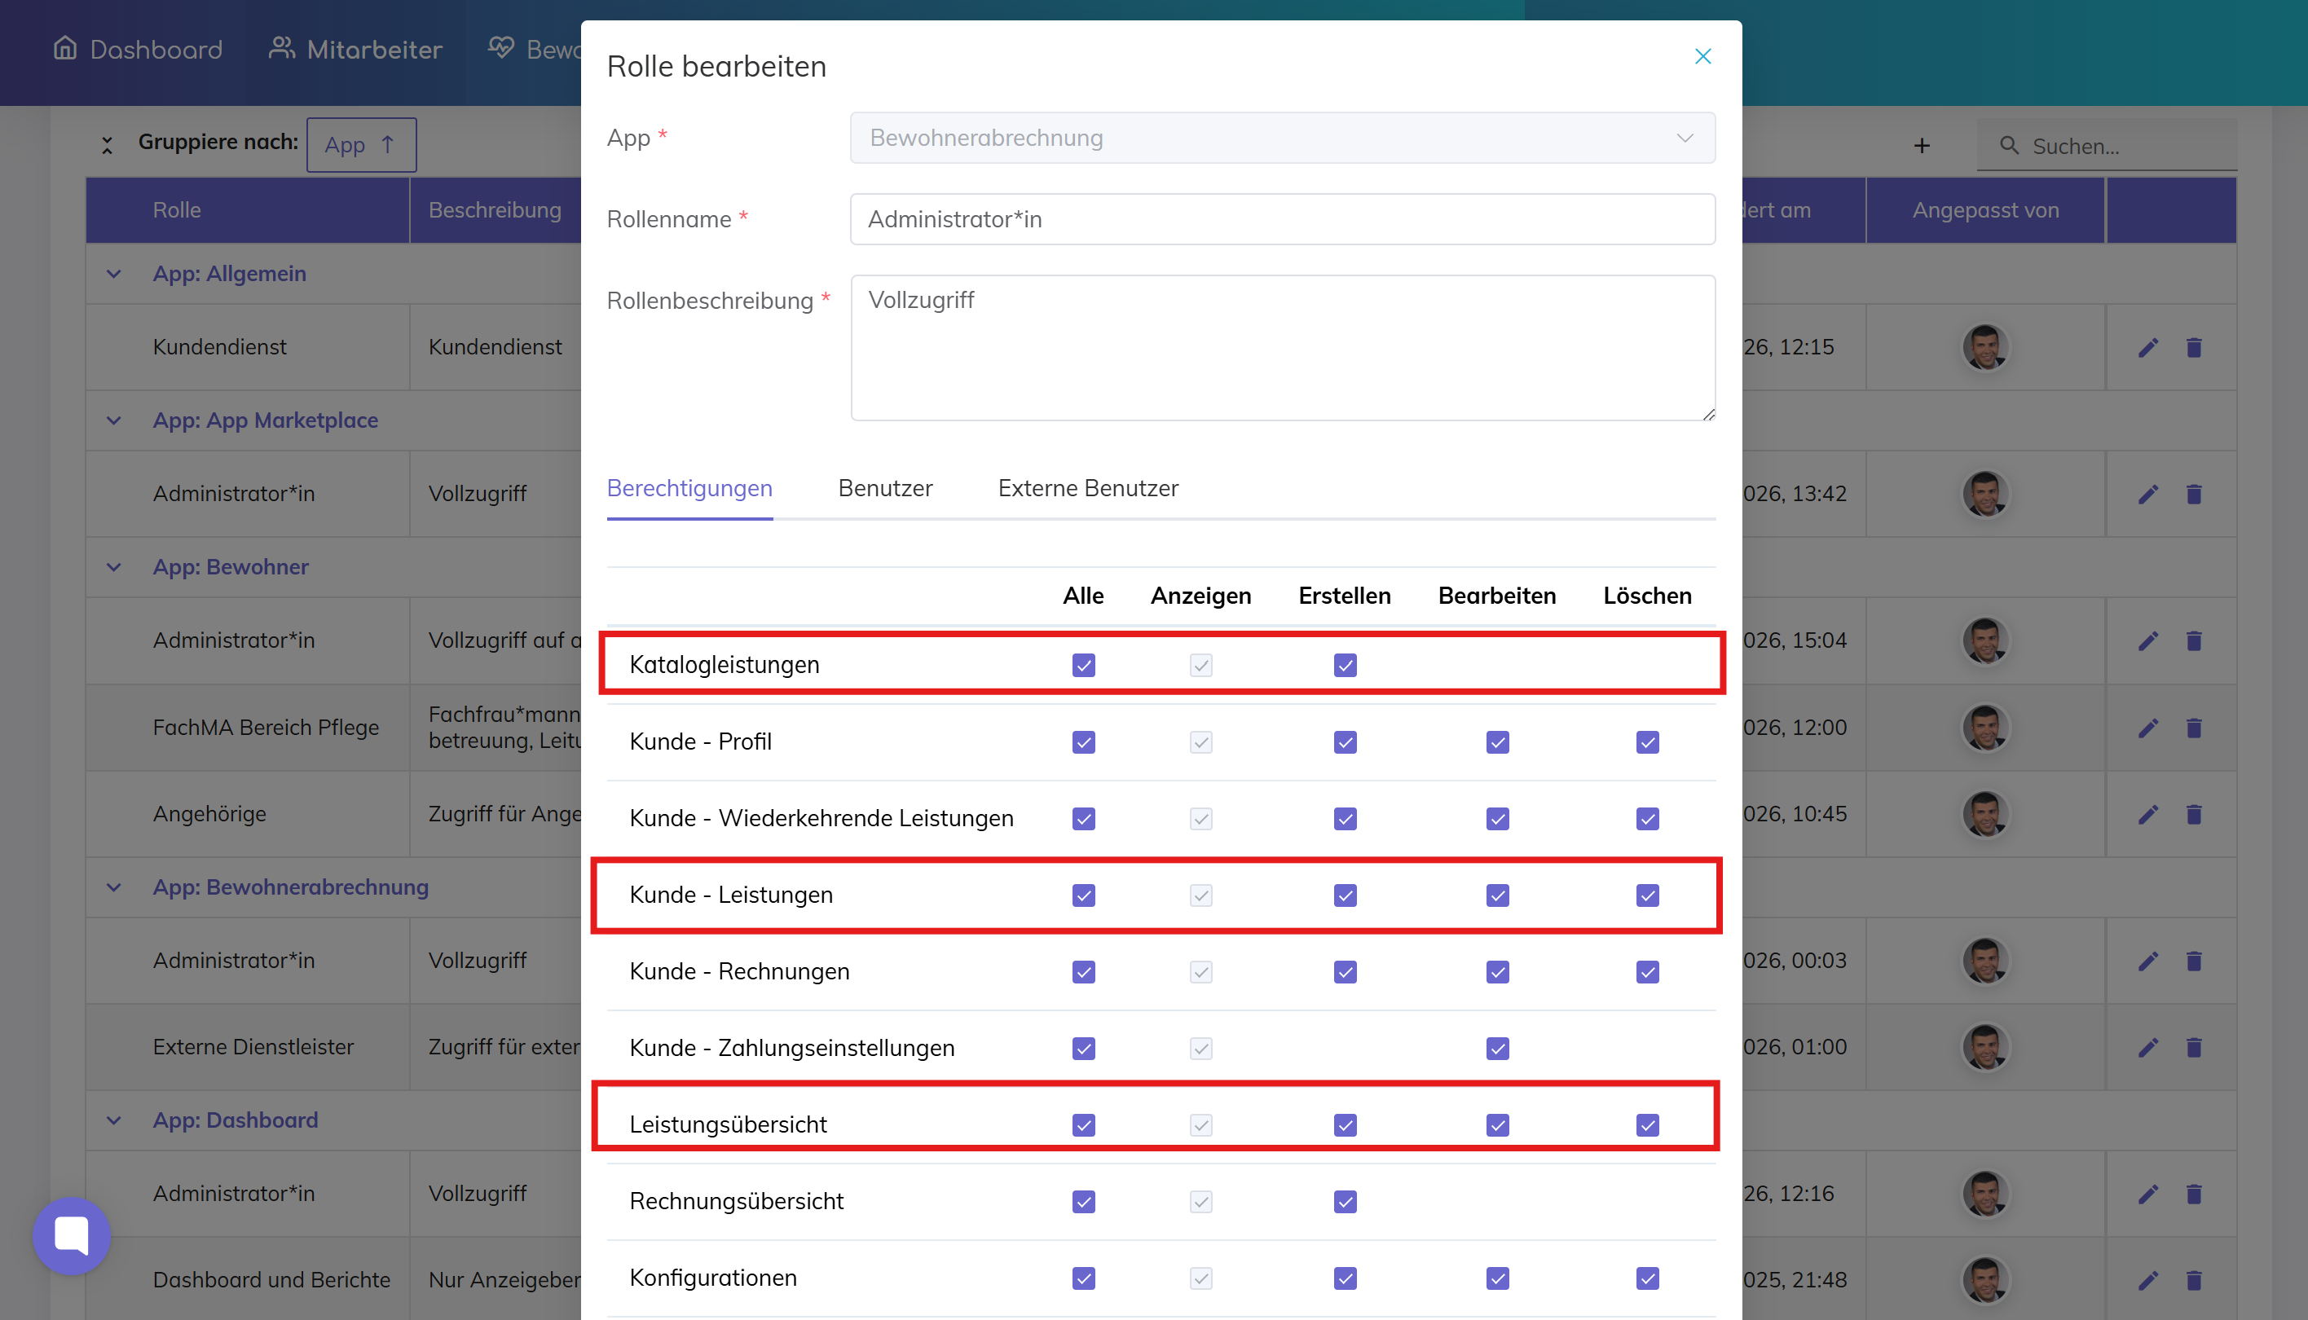Click trash icon in Externe Dienstleister row
The image size is (2308, 1320).
click(2193, 1047)
